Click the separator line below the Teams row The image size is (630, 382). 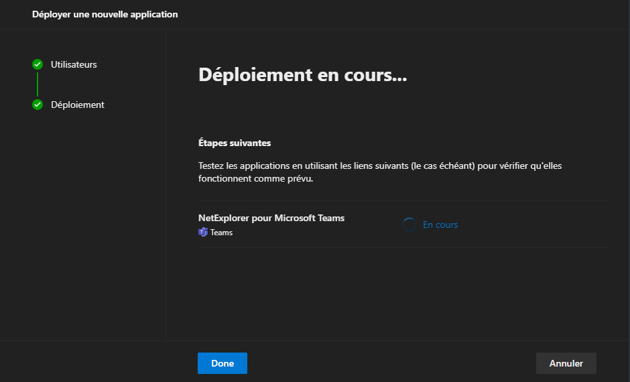pos(402,247)
